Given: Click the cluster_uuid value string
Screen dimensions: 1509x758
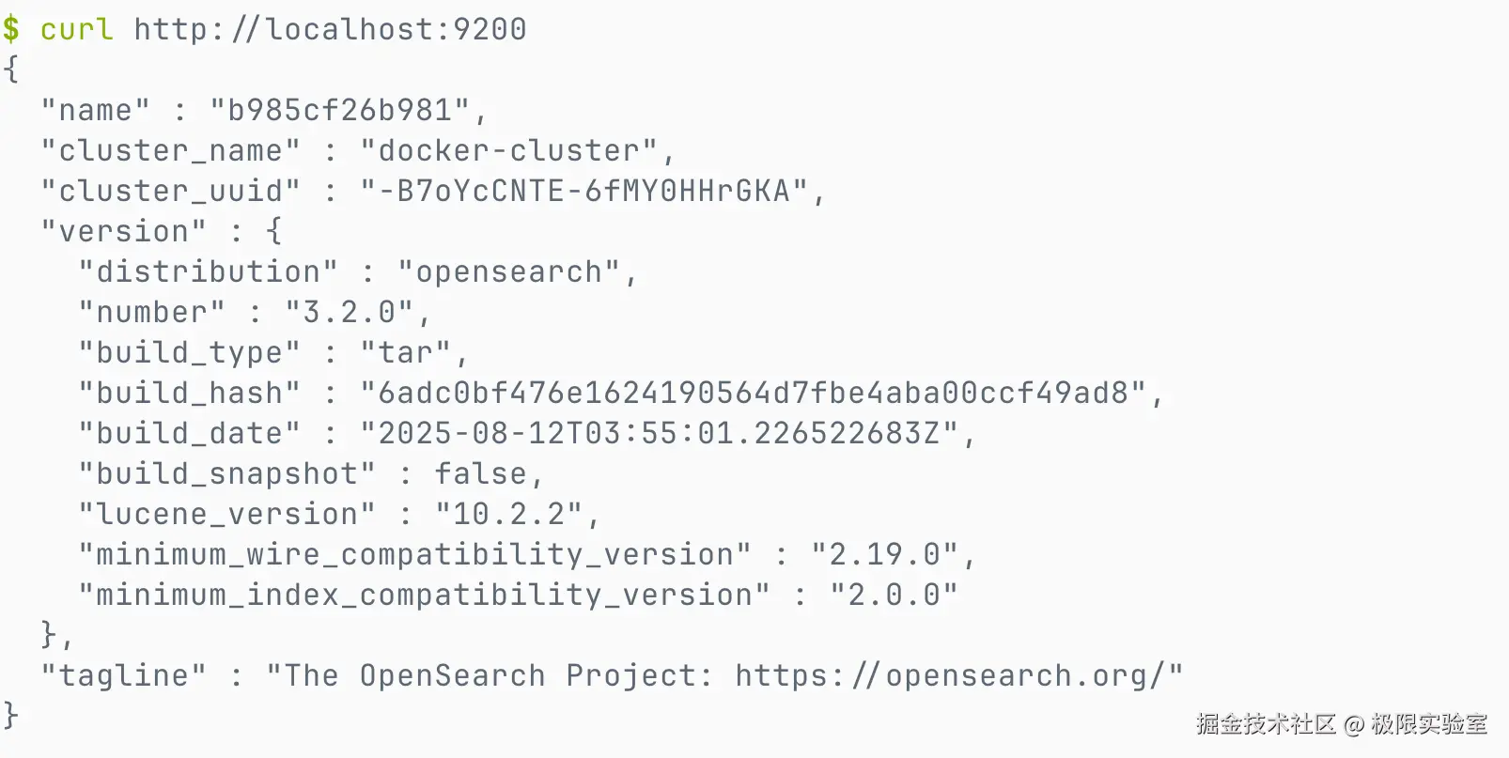Looking at the screenshot, I should [x=583, y=191].
